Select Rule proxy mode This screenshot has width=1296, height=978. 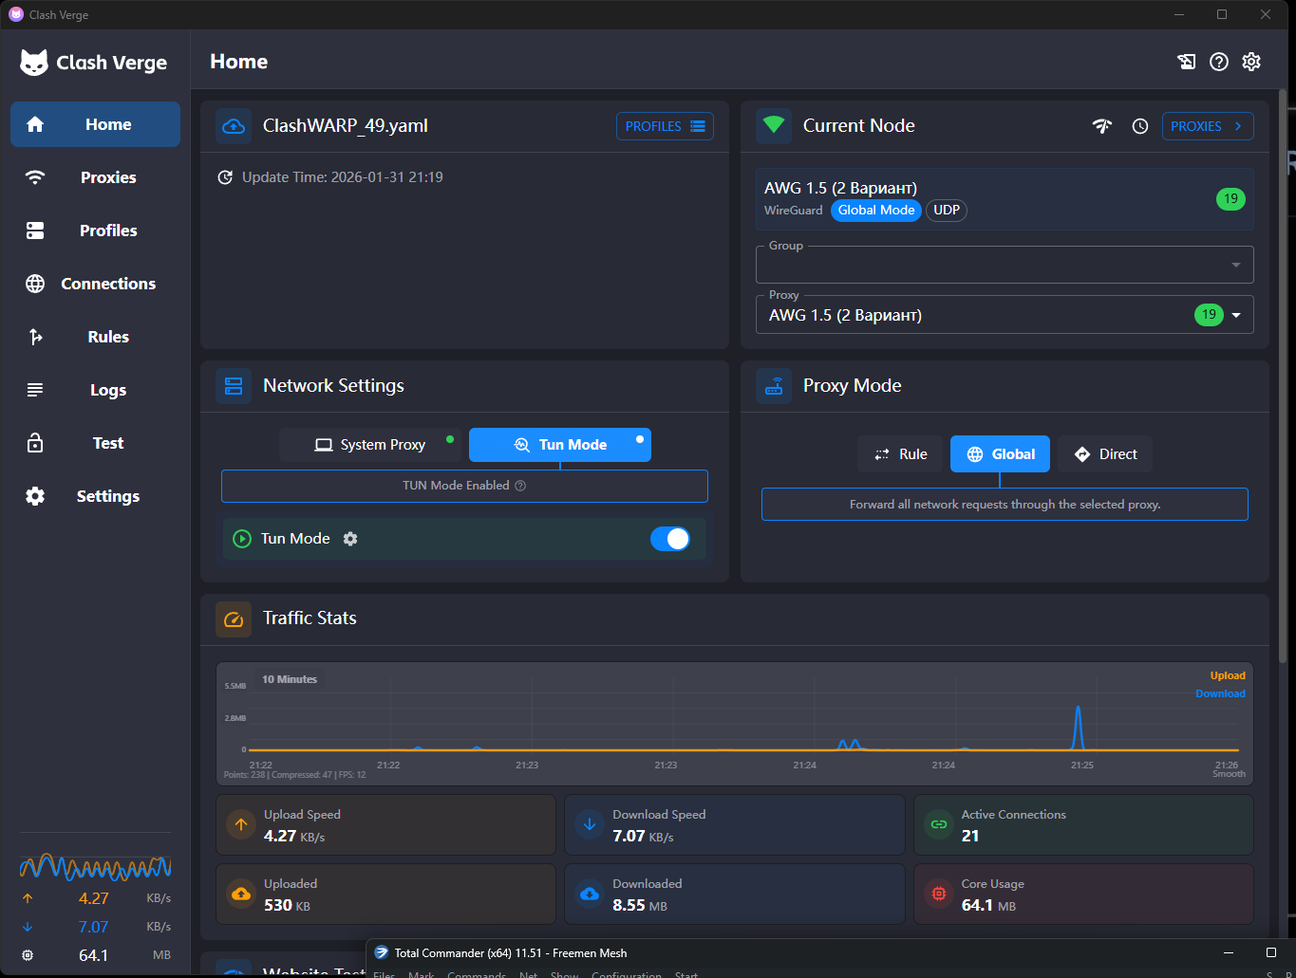(x=900, y=454)
